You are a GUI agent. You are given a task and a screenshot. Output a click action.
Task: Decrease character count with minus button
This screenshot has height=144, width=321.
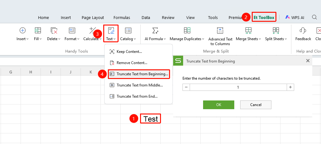pos(186,87)
